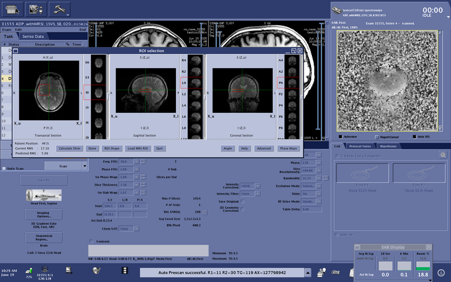Viewport: 451px width, 282px height.
Task: Click the Advanced button in ROI selection
Action: coord(264,148)
